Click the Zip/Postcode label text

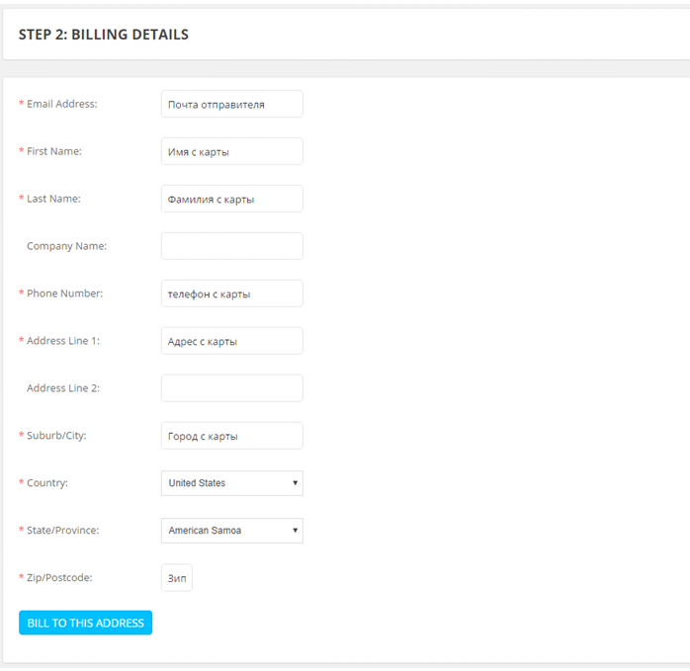(x=59, y=578)
